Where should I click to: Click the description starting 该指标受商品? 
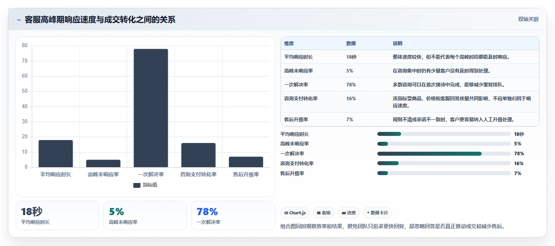pos(461,102)
